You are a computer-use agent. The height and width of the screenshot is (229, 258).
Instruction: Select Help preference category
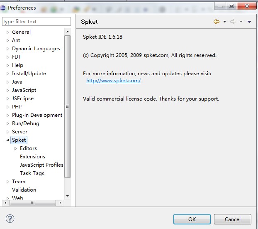[17, 65]
